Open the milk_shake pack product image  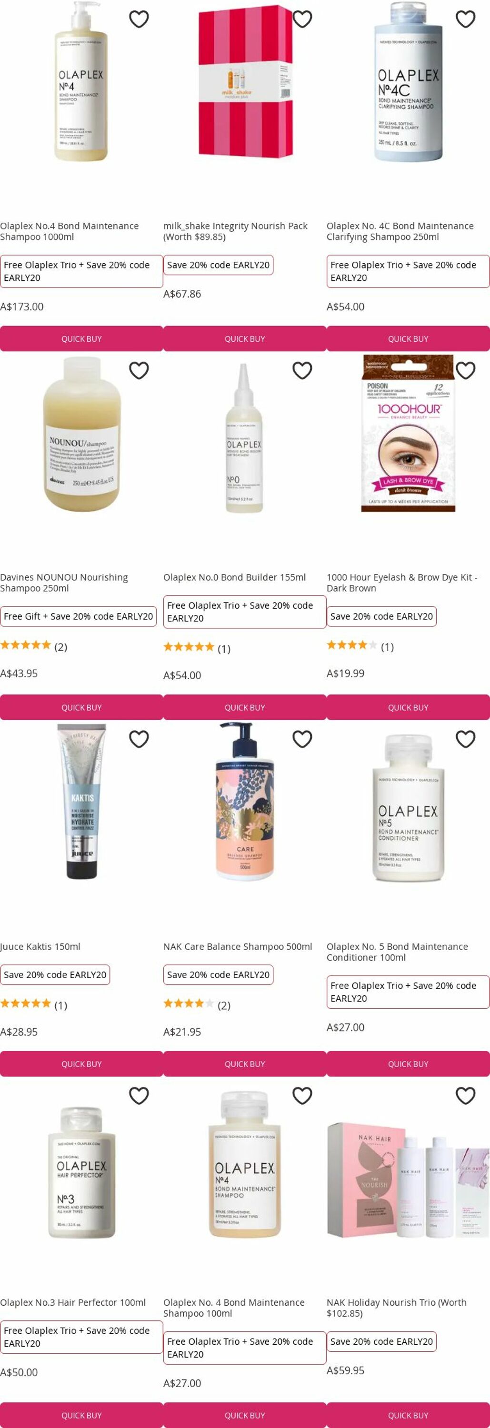[x=245, y=82]
